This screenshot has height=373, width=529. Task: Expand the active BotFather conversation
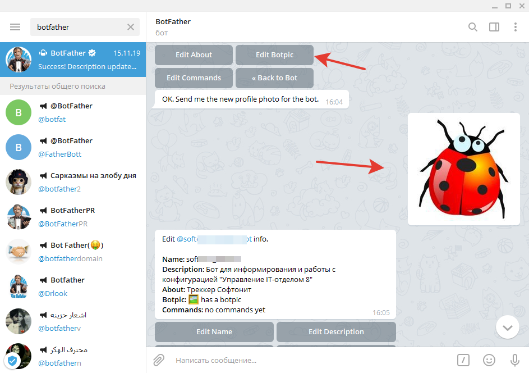tap(73, 59)
